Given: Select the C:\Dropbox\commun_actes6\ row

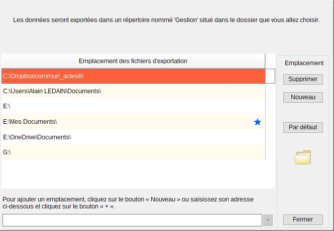Looking at the screenshot, I should tap(133, 76).
